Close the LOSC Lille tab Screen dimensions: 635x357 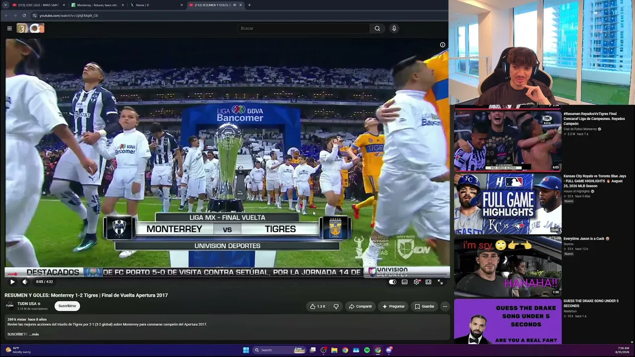click(63, 5)
